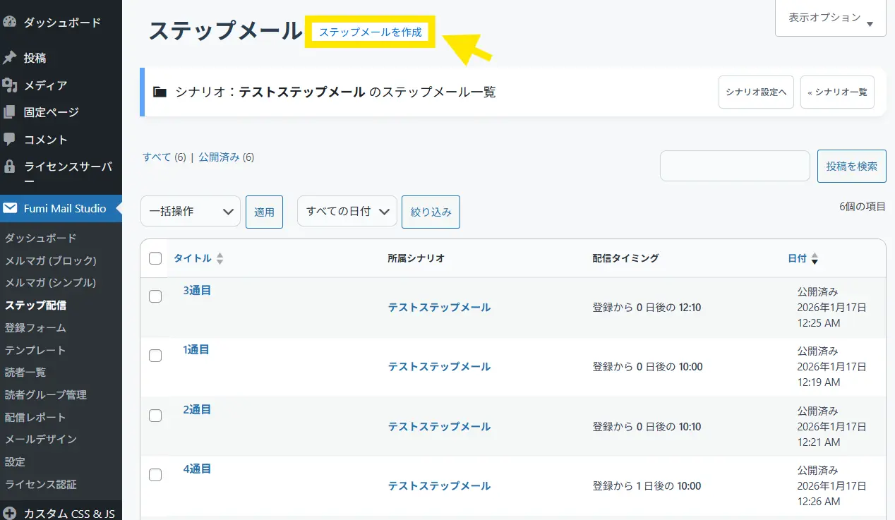Click the Fumi Mail Studio envelope icon
The image size is (895, 520).
point(10,208)
